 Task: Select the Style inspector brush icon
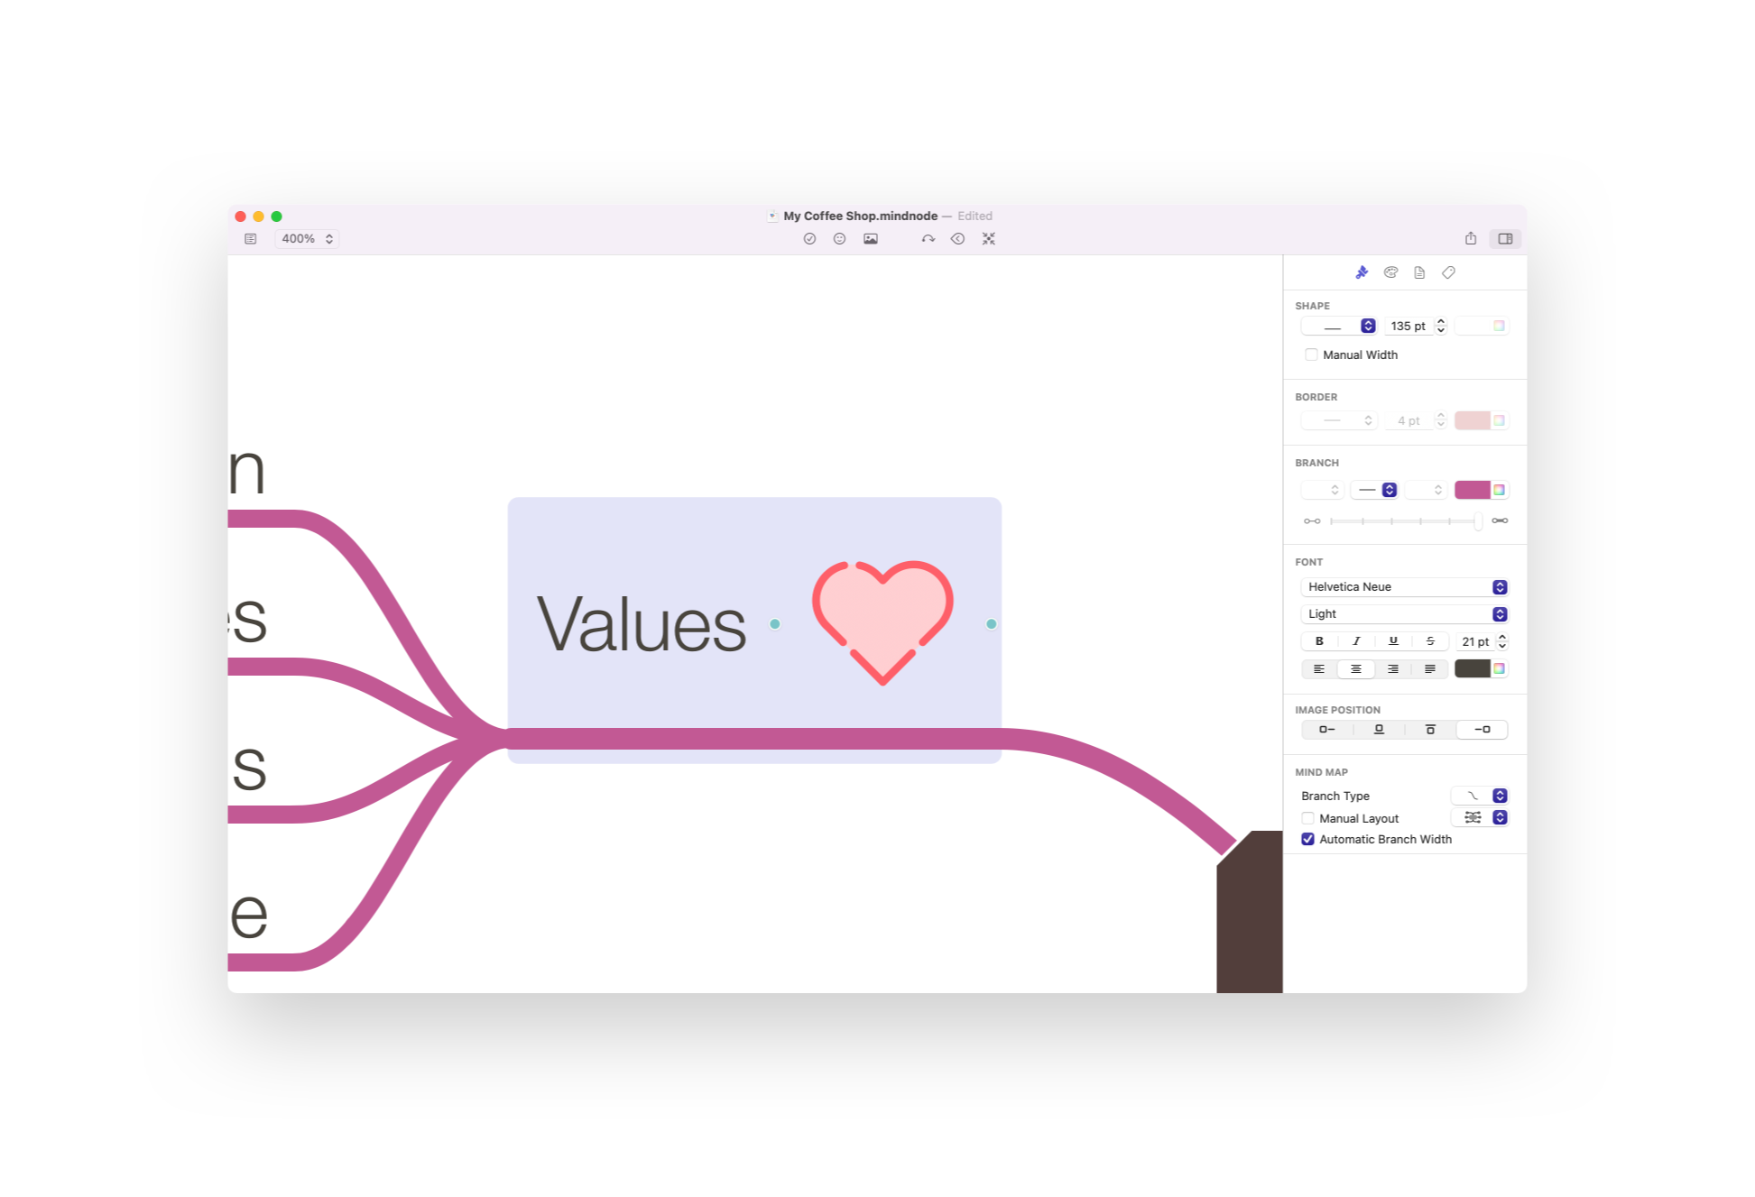tap(1362, 272)
